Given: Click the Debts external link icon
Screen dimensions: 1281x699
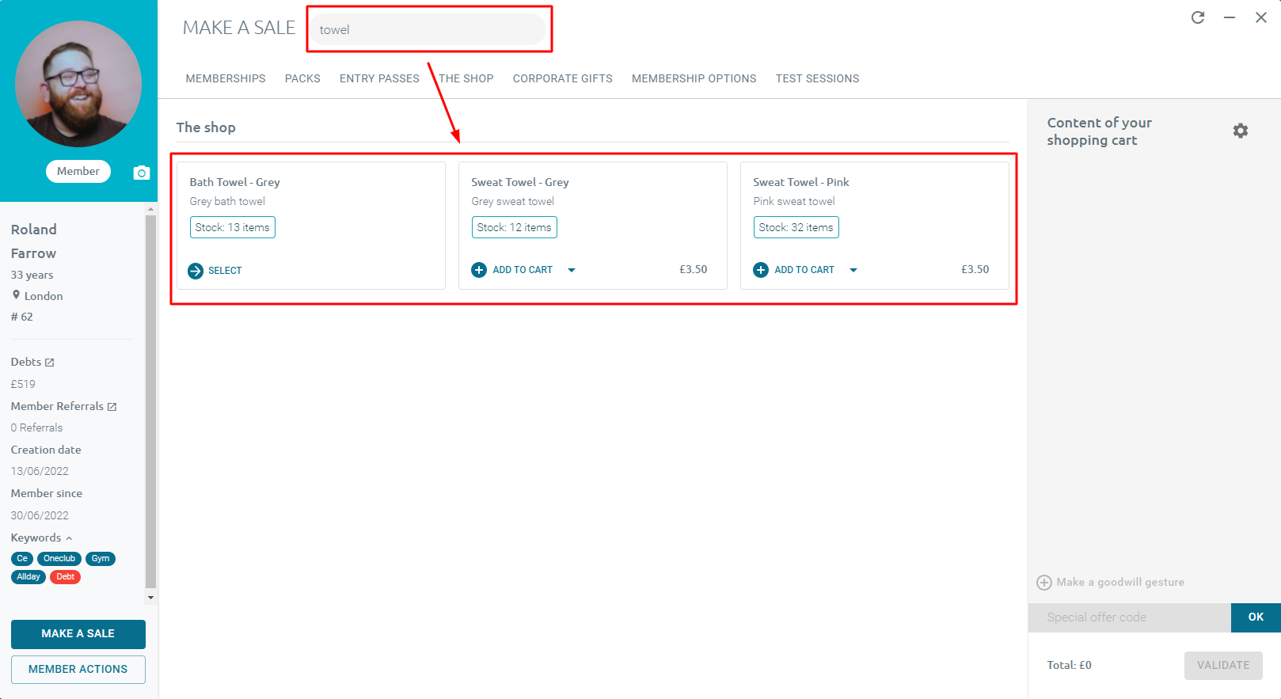Looking at the screenshot, I should [50, 363].
